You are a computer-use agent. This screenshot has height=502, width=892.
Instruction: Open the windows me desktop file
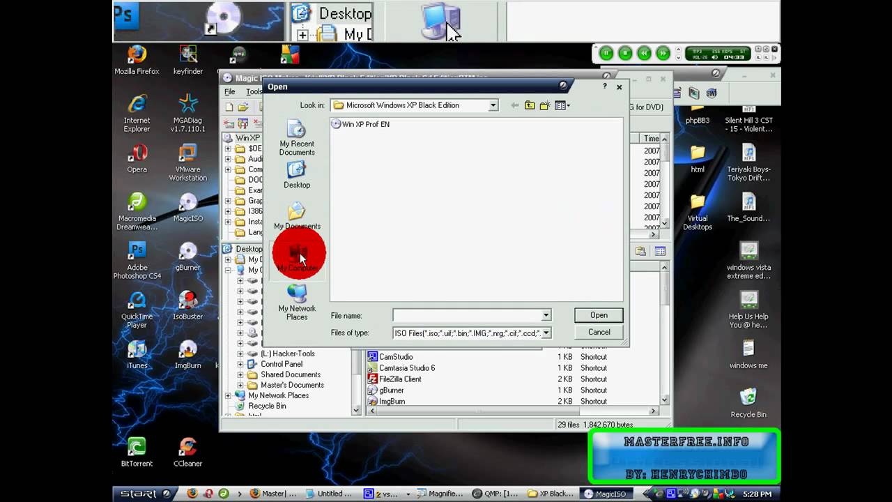click(x=748, y=354)
